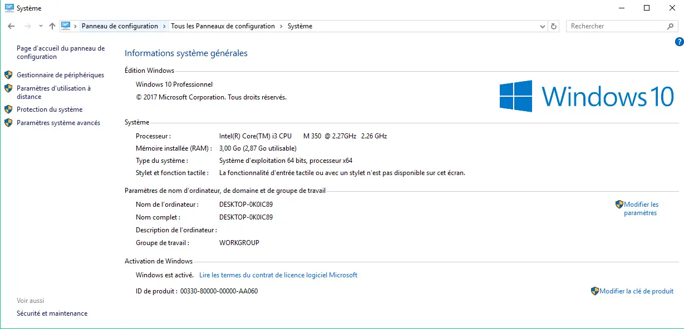684x329 pixels.
Task: Open the recent locations dropdown arrow
Action: coord(41,26)
